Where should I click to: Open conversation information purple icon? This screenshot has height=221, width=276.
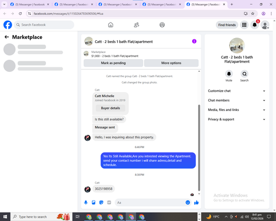click(194, 41)
